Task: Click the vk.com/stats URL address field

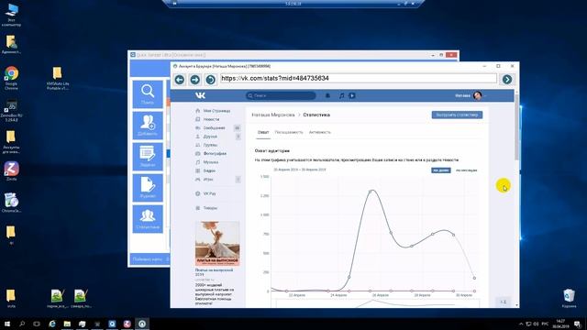Action: tap(359, 78)
